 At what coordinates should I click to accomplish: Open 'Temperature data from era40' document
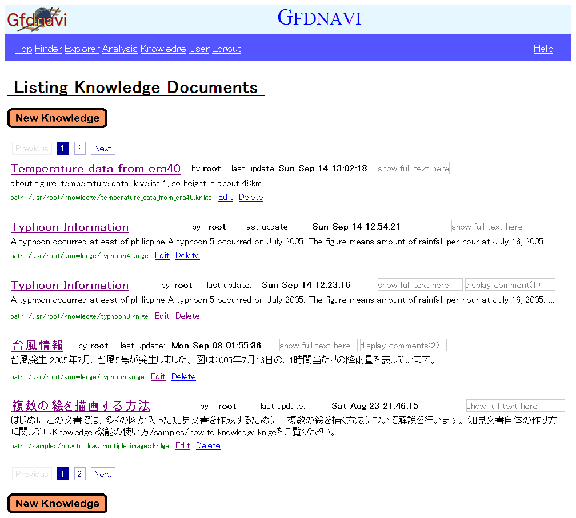coord(95,169)
